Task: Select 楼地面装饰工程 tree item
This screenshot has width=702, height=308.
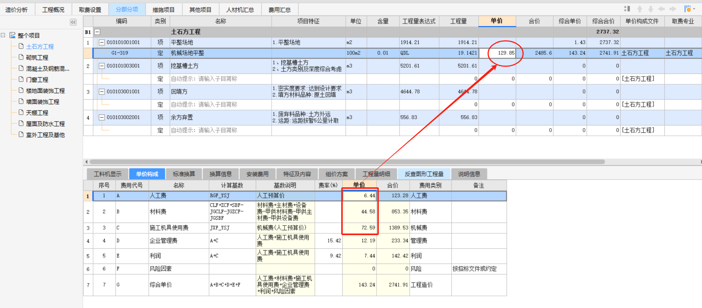Action: [x=45, y=91]
